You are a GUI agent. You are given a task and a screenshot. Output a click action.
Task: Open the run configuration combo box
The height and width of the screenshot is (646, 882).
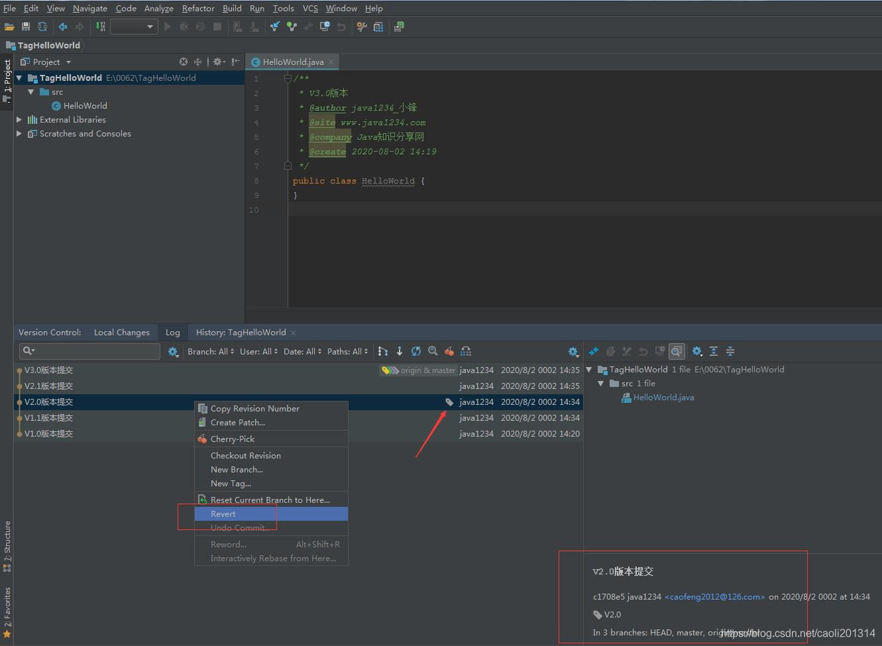pyautogui.click(x=133, y=27)
